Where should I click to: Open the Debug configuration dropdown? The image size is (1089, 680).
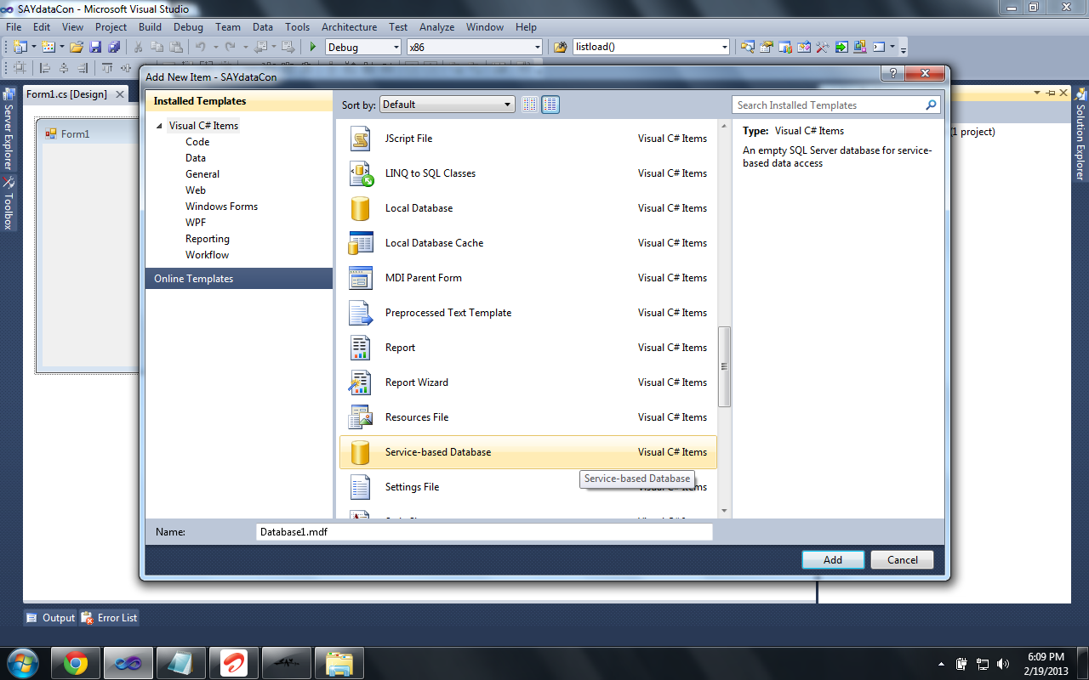point(363,48)
